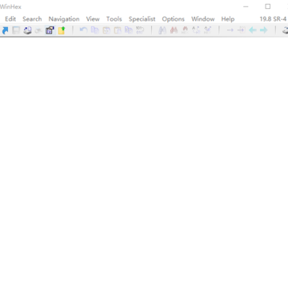Click the Replace Hex Values icon

coord(207,30)
